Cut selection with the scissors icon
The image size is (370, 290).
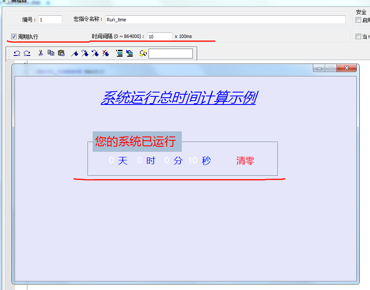[41, 53]
